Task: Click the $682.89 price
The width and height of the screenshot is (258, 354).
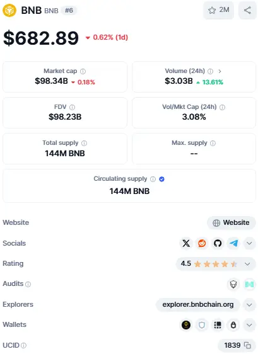Action: 41,38
